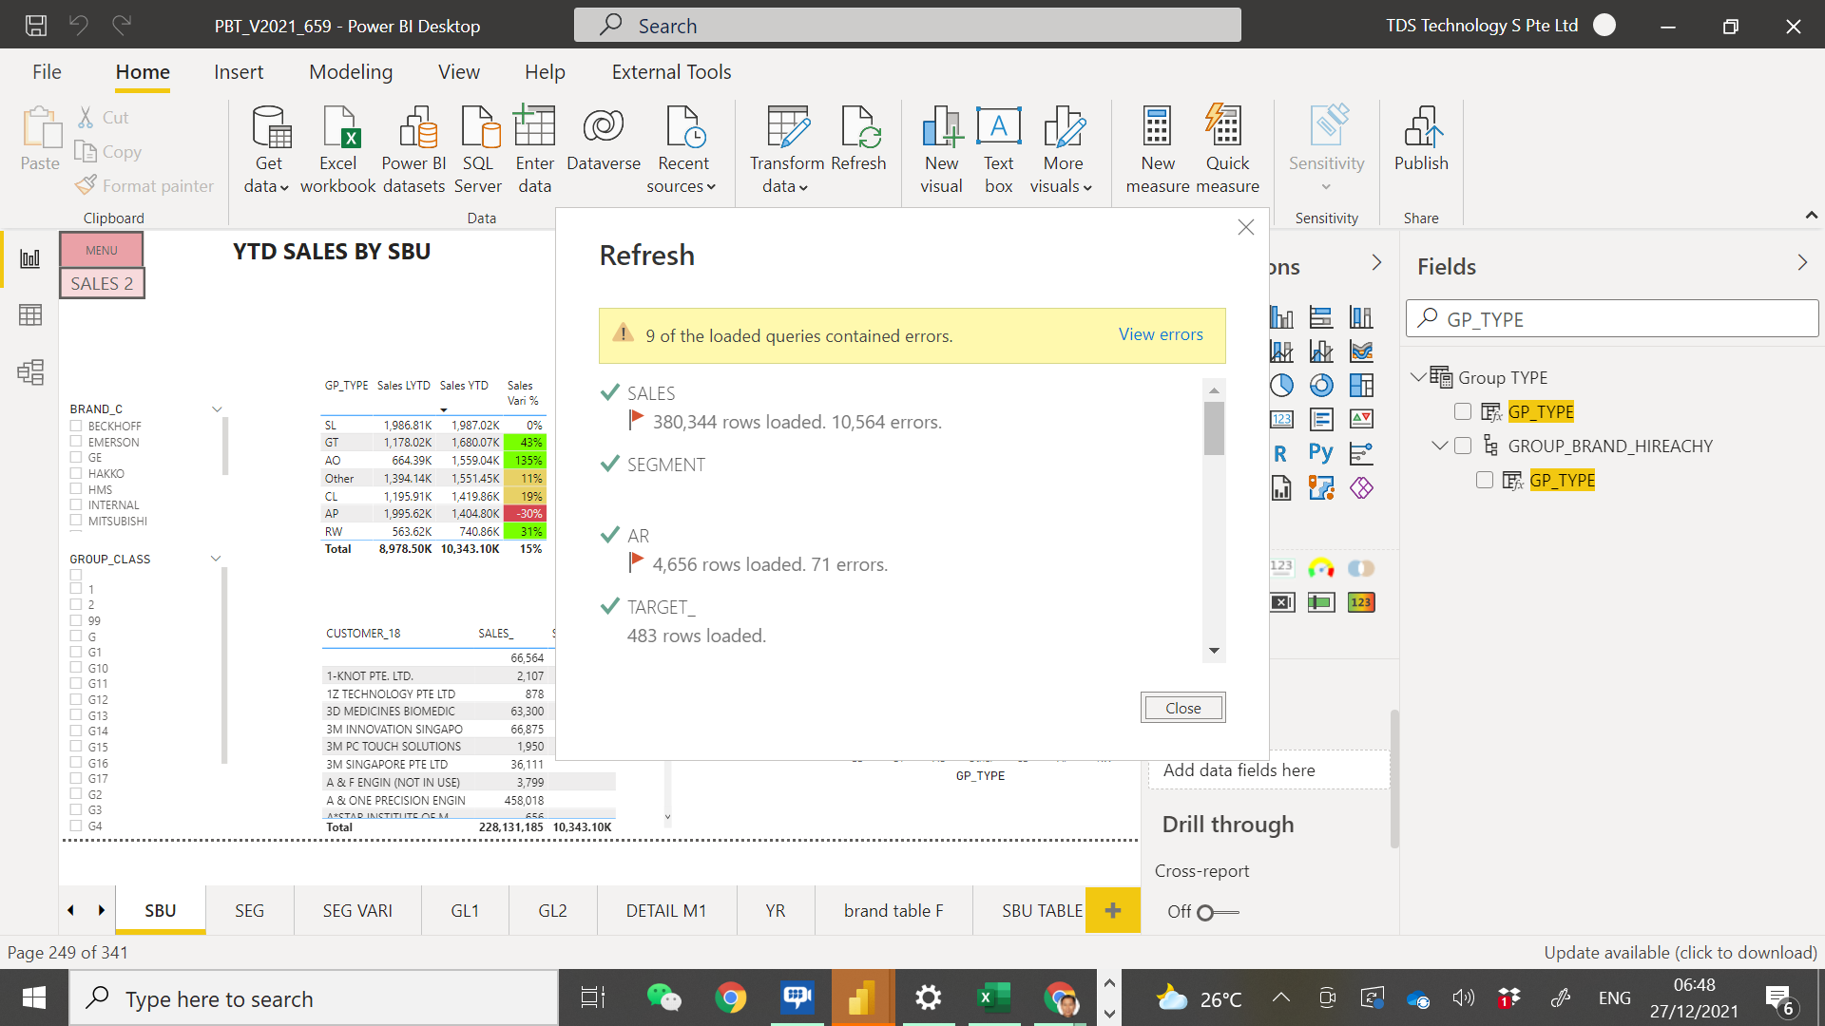Go to the DETAIL M1 page tab
The image size is (1825, 1026).
click(666, 910)
